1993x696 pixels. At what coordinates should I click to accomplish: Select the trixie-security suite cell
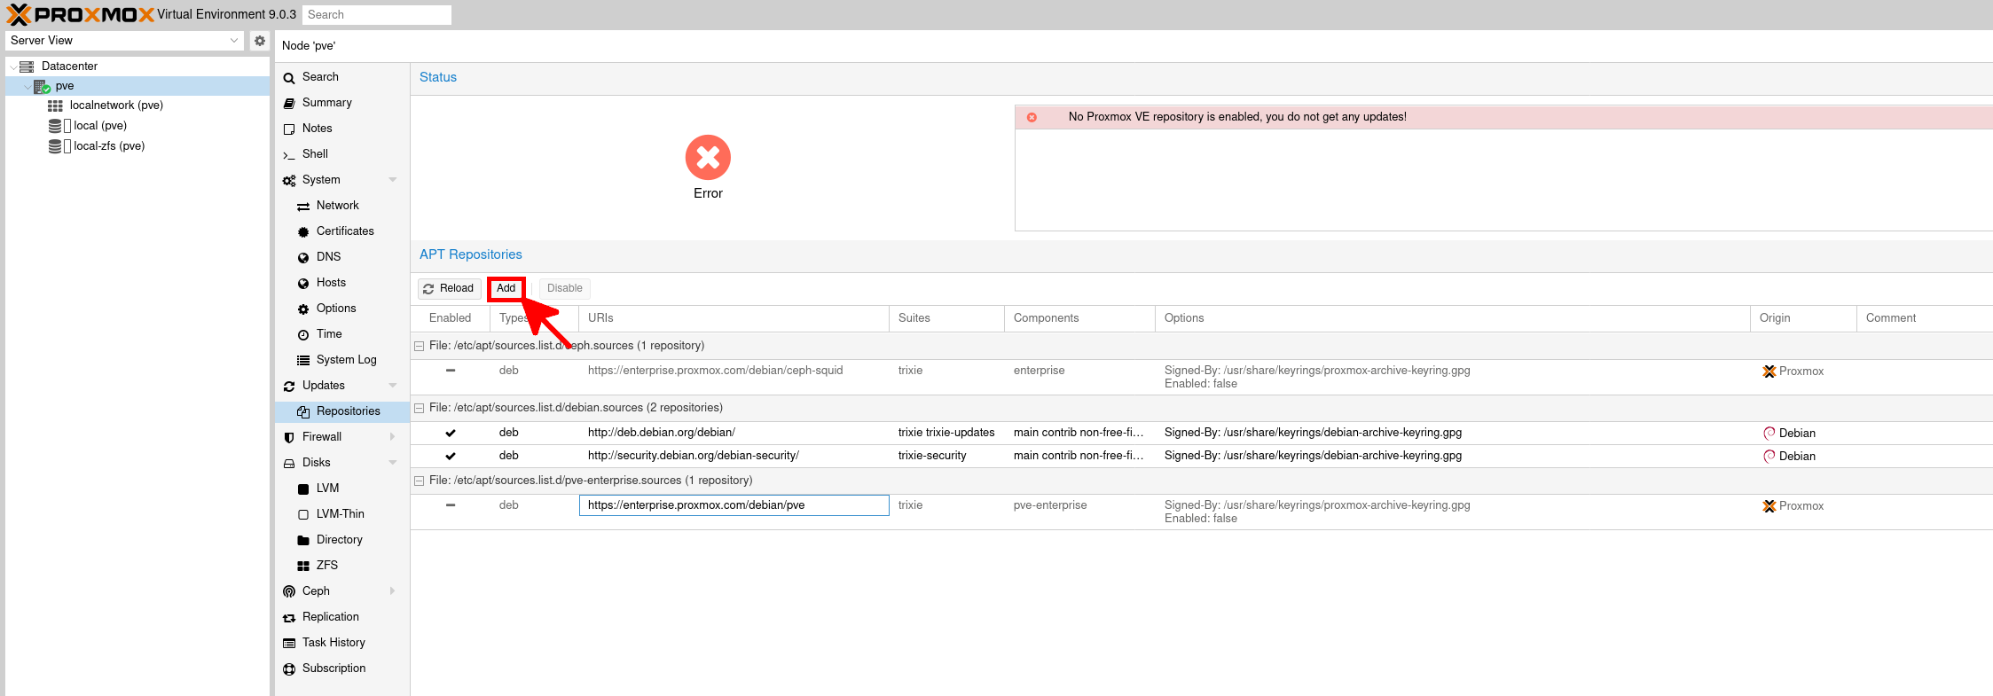946,457
